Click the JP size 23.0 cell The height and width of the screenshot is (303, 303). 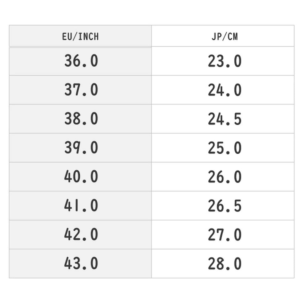coord(224,61)
